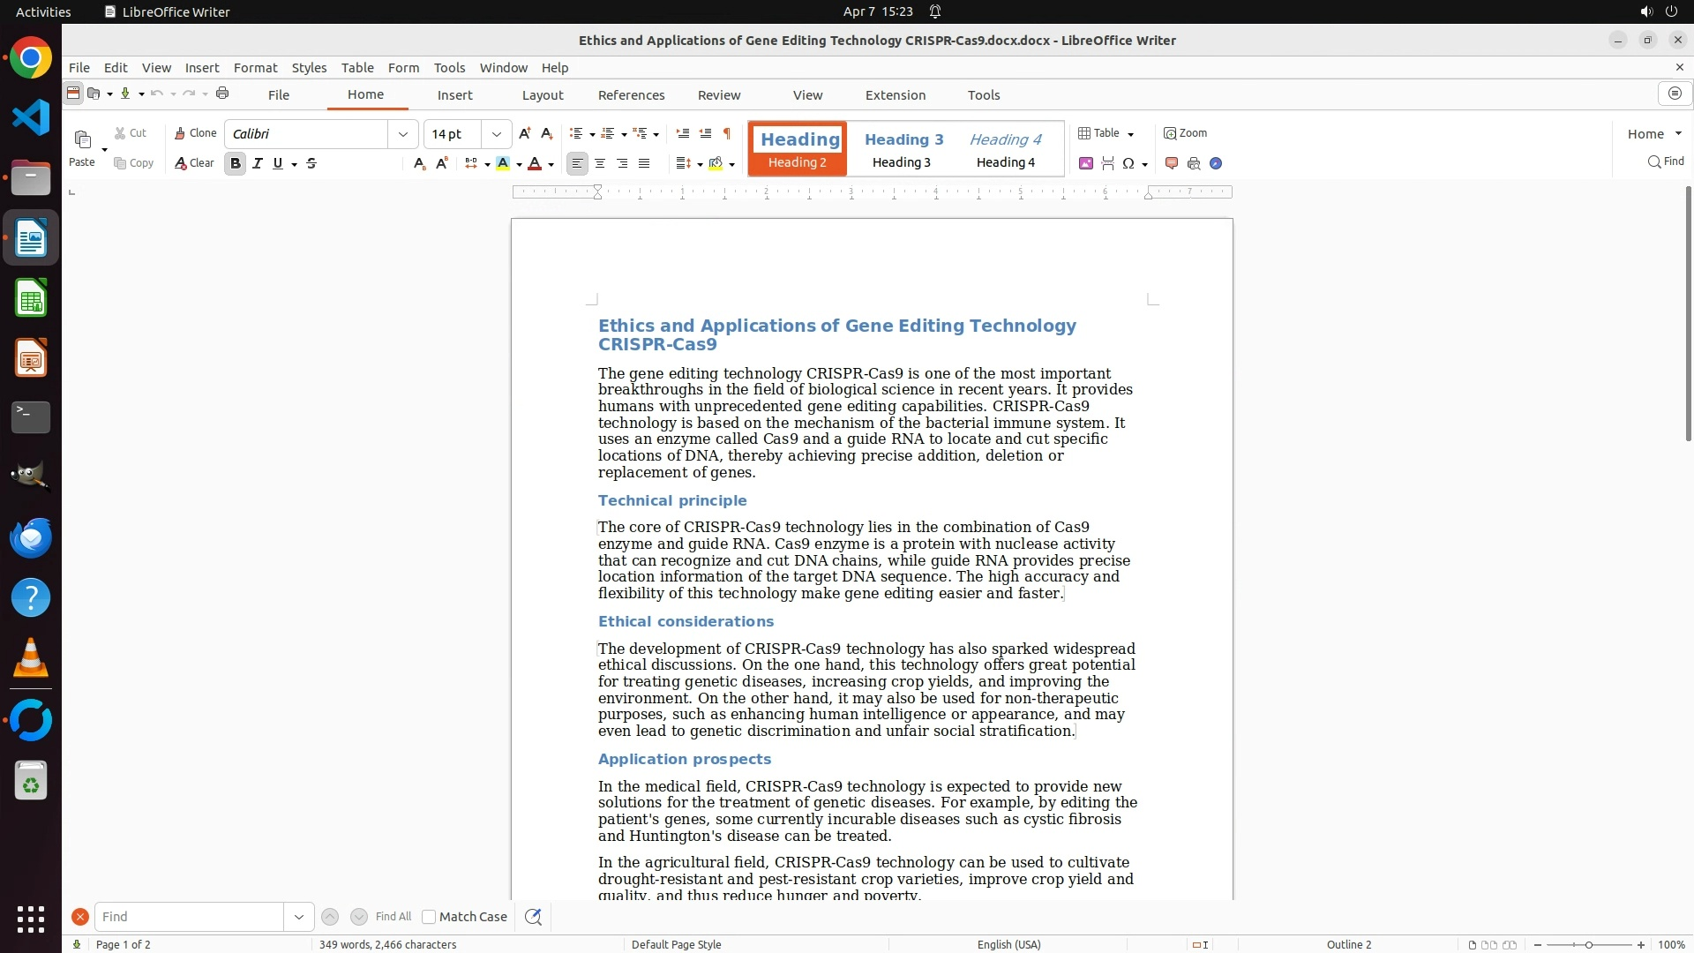
Task: Toggle Bold formatting off
Action: (236, 163)
